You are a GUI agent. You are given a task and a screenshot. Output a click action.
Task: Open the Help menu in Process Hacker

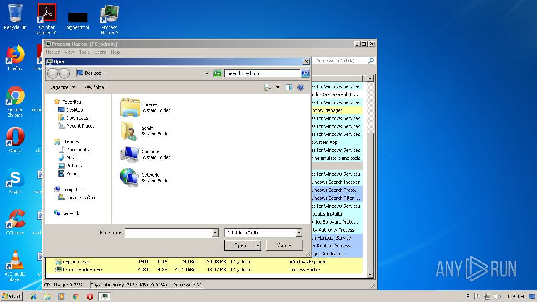(x=115, y=52)
